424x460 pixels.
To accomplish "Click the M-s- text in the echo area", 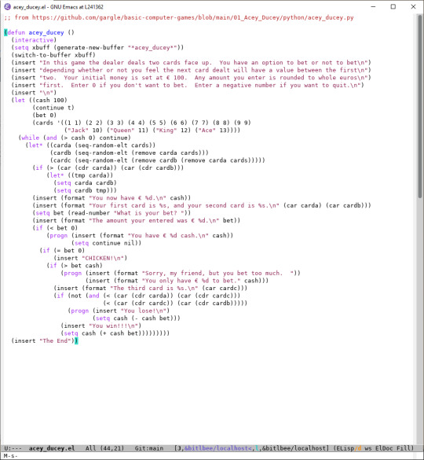I will click(11, 456).
